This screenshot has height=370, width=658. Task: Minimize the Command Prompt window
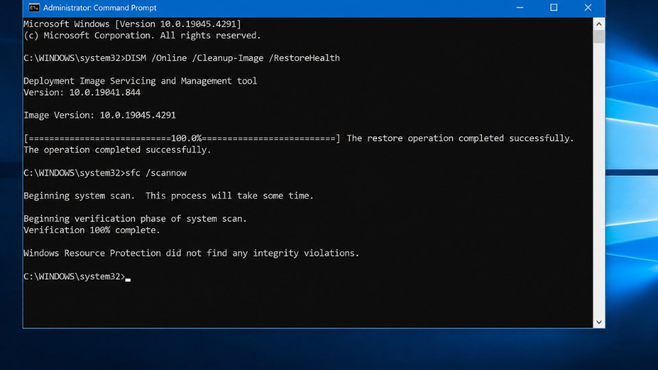(520, 8)
